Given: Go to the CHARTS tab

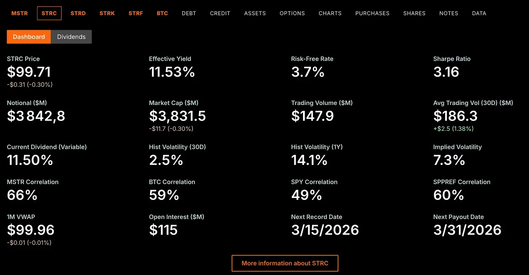Looking at the screenshot, I should [x=330, y=13].
